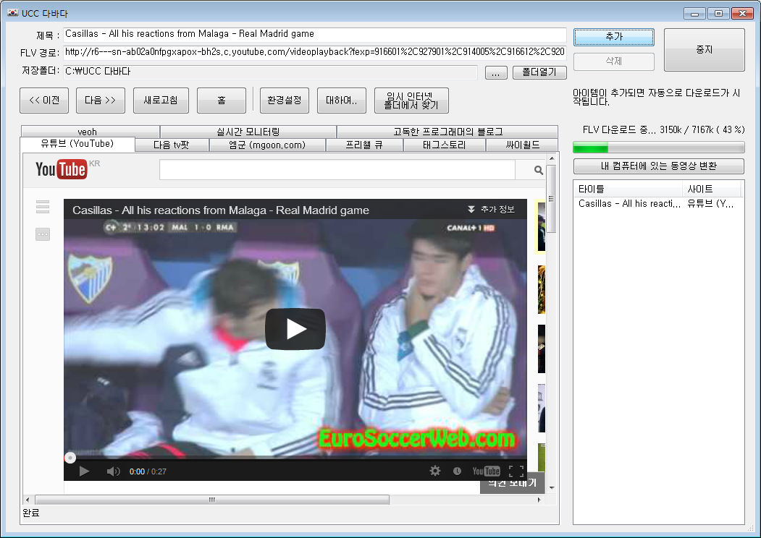Image resolution: width=761 pixels, height=538 pixels.
Task: Click the YouTube logo
Action: click(x=61, y=169)
